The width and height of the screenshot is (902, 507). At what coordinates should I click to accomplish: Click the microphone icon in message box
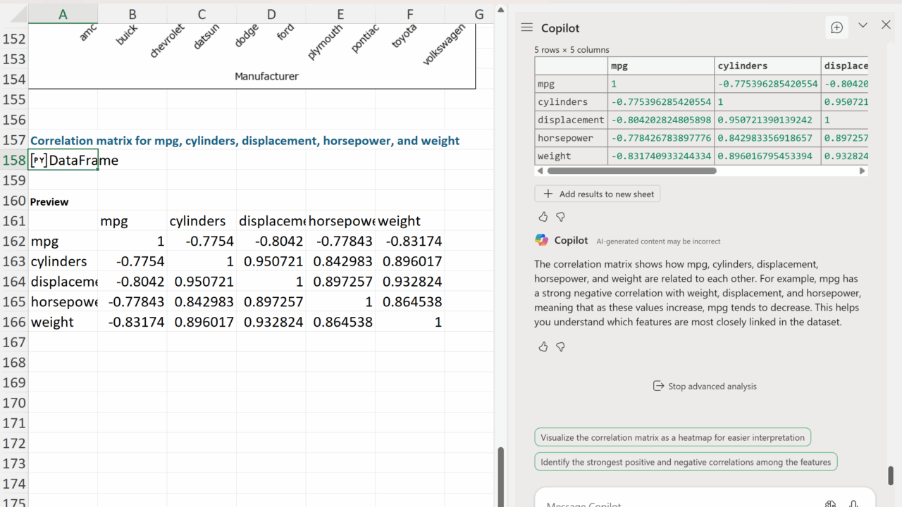click(x=853, y=503)
